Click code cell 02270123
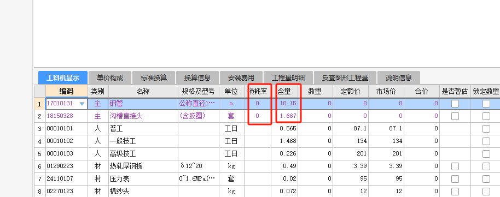The width and height of the screenshot is (500, 197). tap(67, 192)
